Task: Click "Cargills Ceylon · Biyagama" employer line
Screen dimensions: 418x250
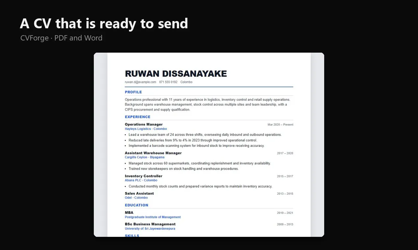Action: coord(144,157)
